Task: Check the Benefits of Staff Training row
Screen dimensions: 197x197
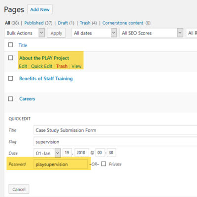Action: coord(10,78)
